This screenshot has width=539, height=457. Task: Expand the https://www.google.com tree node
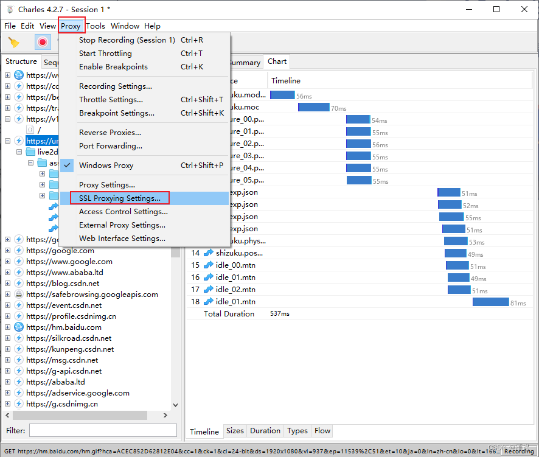[7, 261]
